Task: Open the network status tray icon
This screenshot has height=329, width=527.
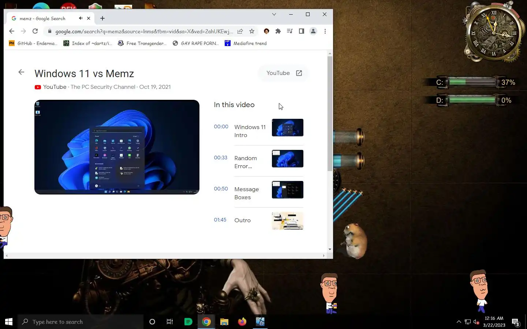Action: pos(468,322)
